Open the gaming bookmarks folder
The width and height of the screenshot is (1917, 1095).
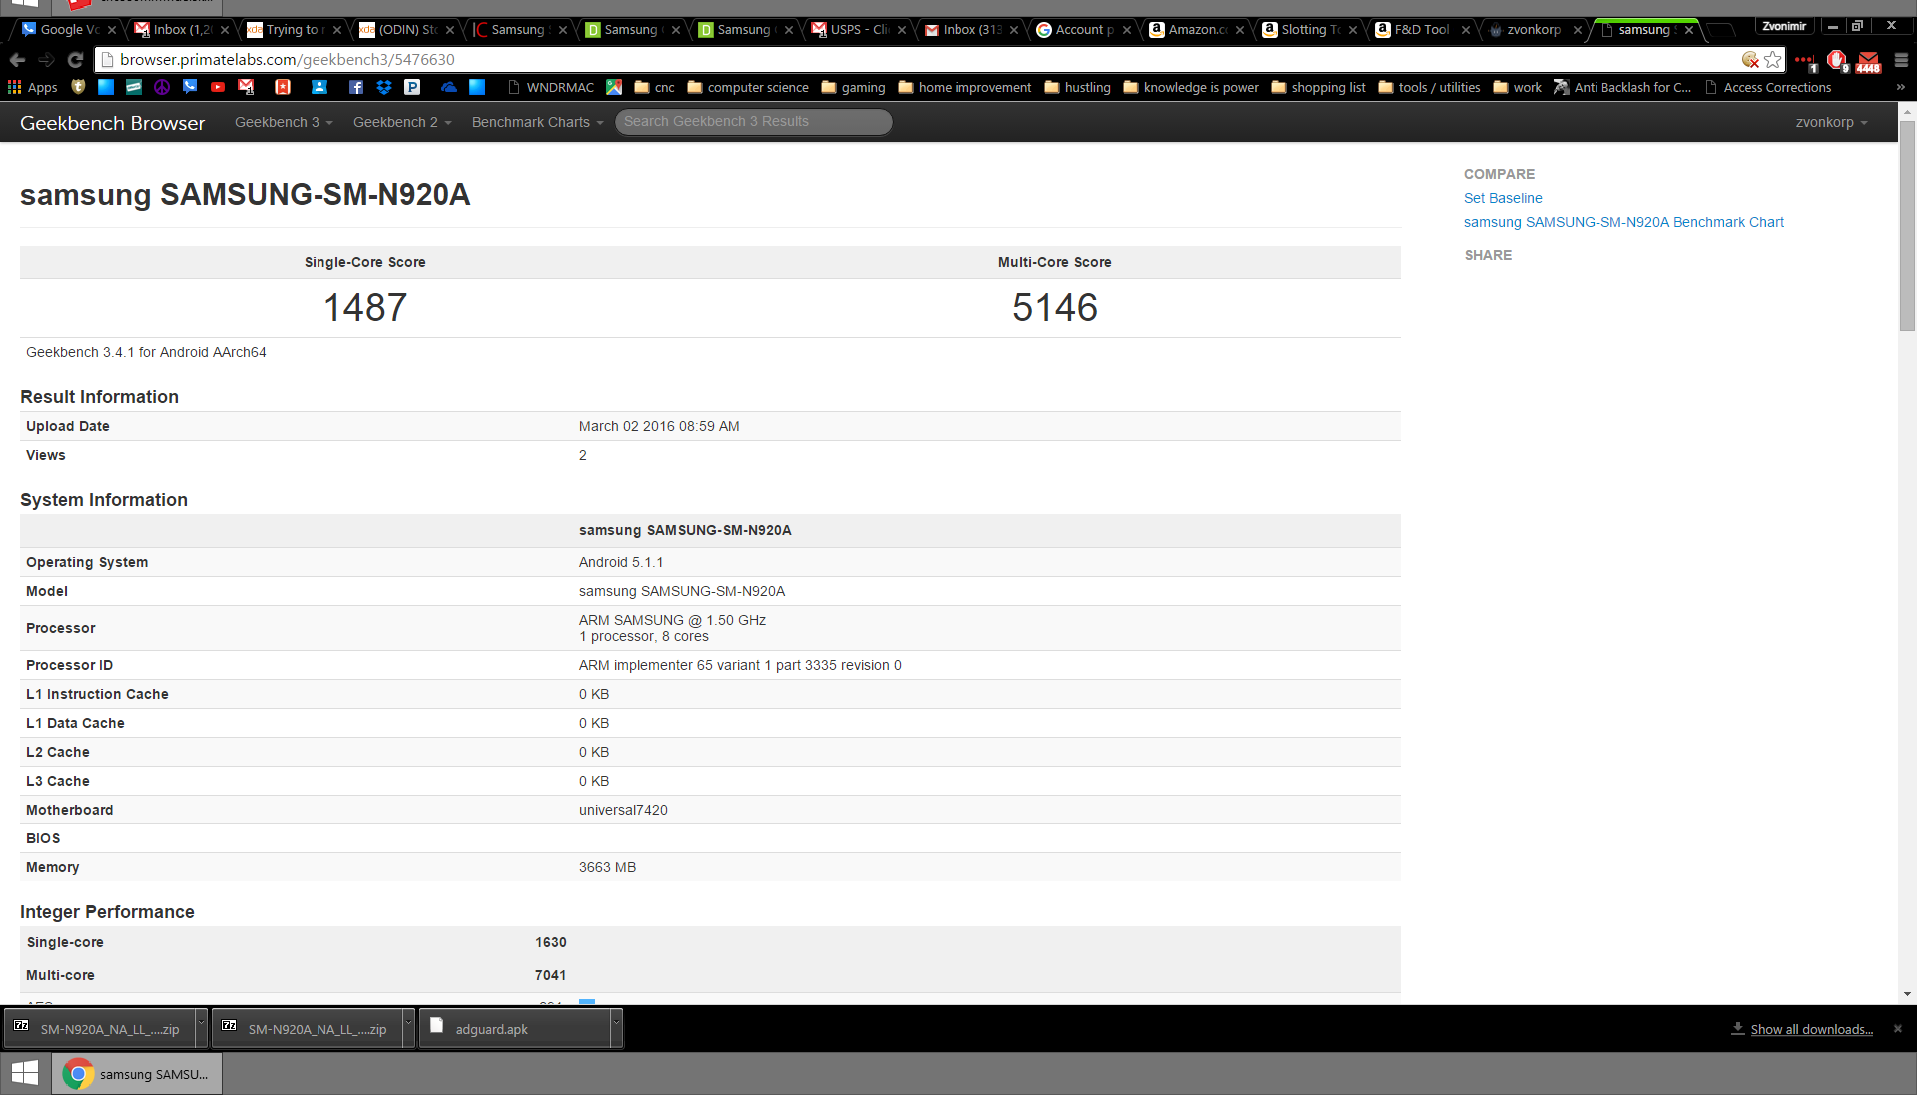(854, 88)
